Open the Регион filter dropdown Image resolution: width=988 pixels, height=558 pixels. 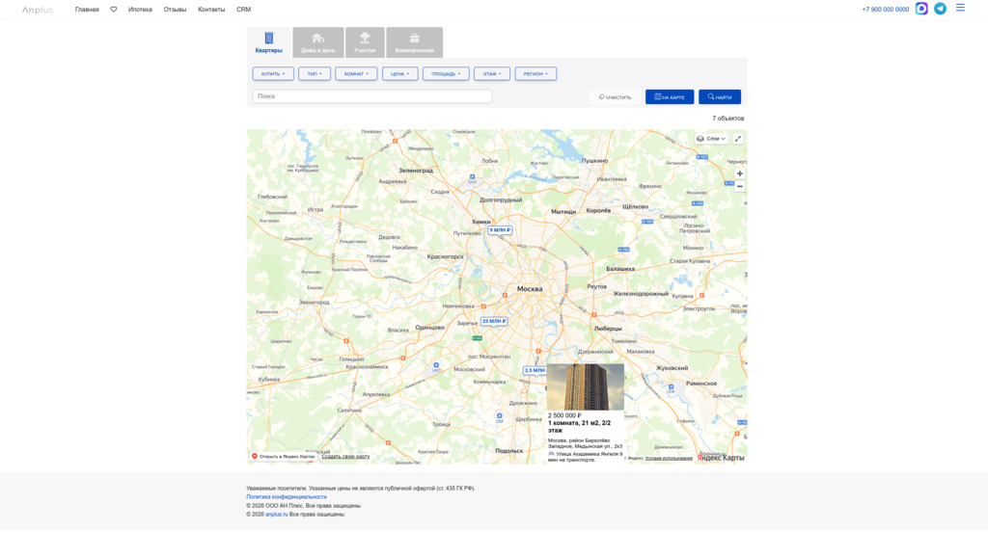click(x=535, y=73)
